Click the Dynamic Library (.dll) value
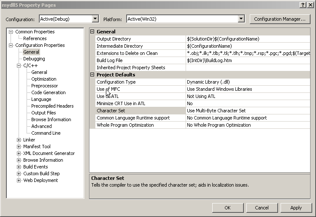Image resolution: width=316 pixels, height=217 pixels. click(208, 82)
